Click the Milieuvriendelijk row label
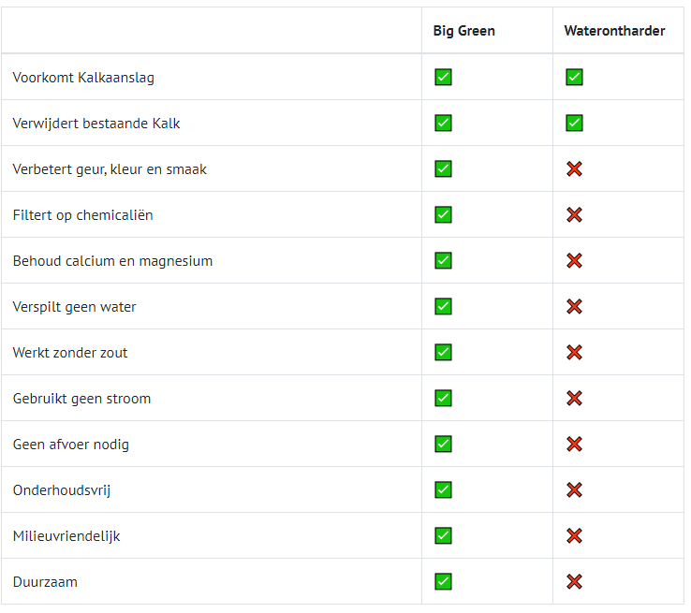This screenshot has height=613, width=691. click(66, 536)
